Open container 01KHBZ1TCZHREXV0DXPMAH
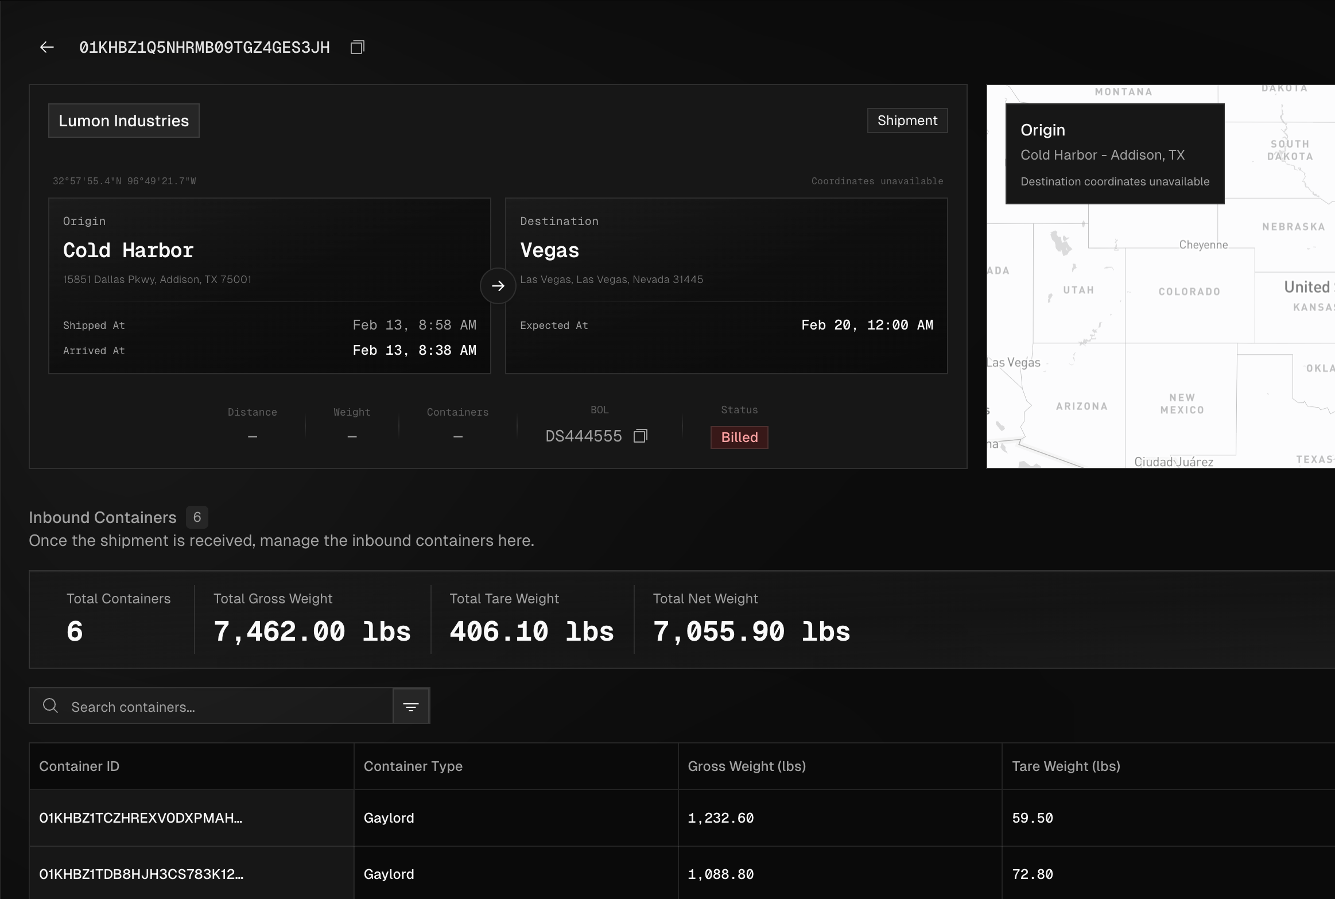This screenshot has height=899, width=1335. [141, 817]
